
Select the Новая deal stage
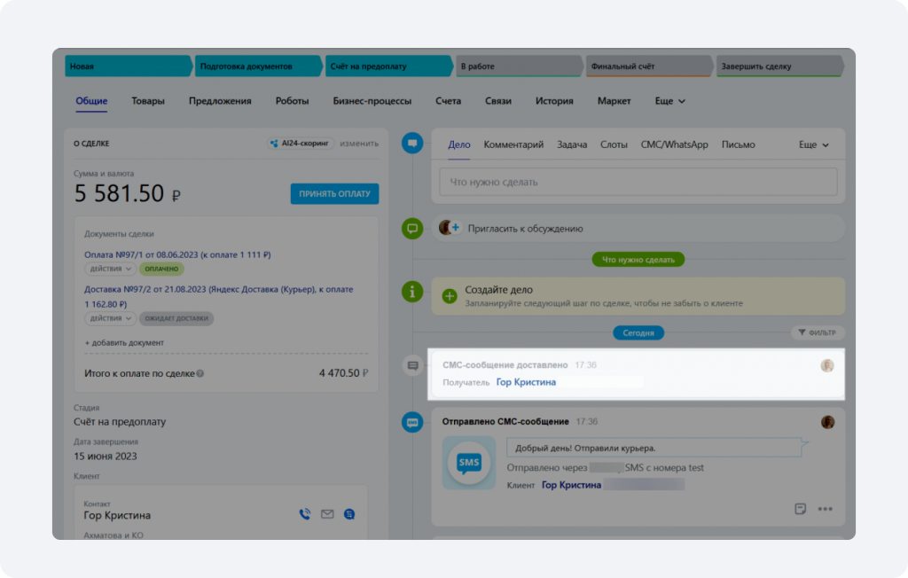128,66
